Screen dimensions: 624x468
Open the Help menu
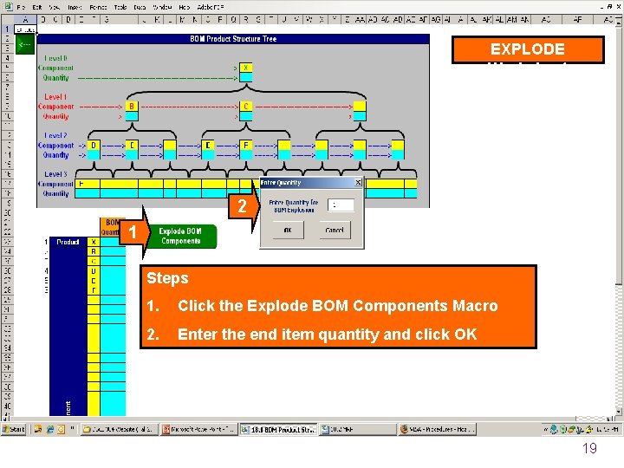click(185, 7)
